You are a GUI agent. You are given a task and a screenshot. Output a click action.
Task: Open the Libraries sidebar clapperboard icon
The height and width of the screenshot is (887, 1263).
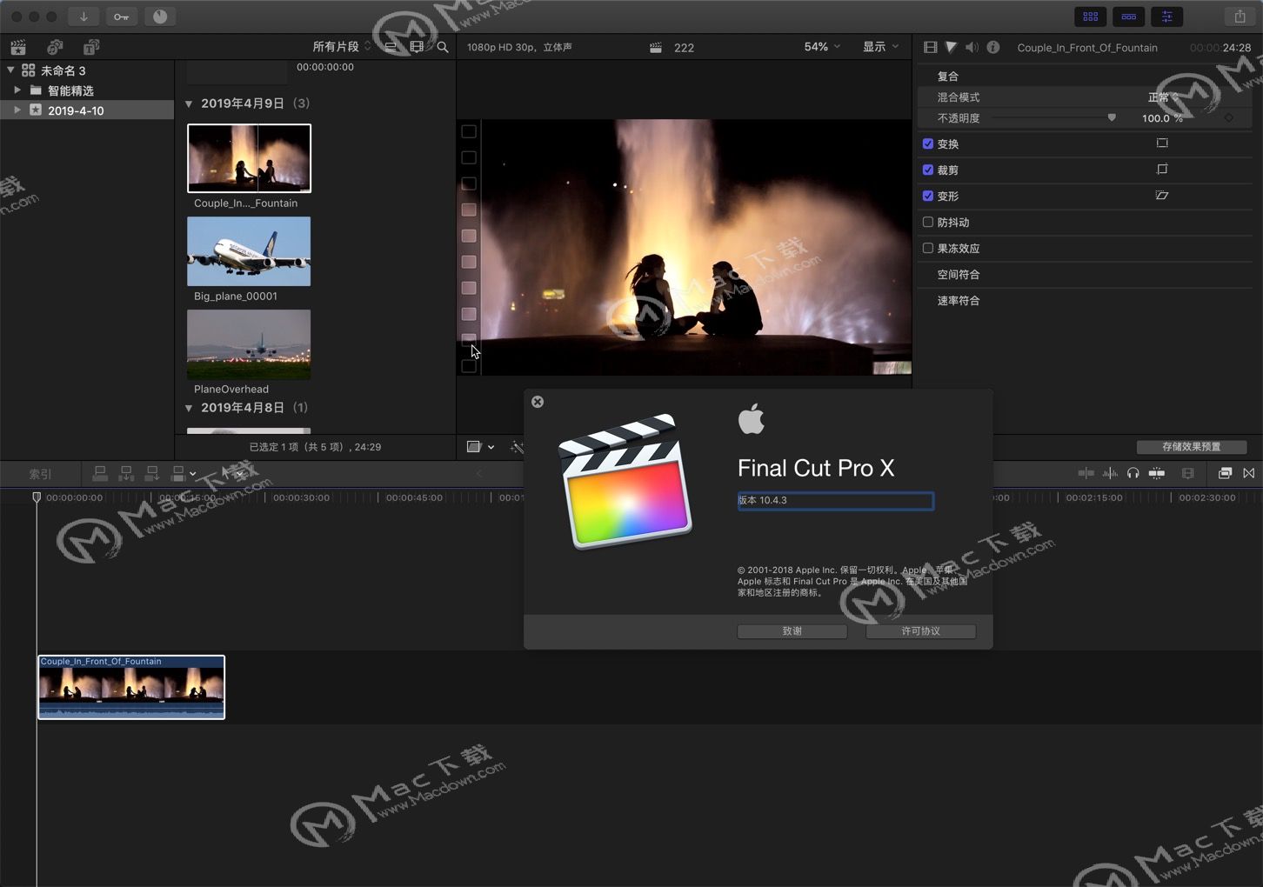tap(18, 47)
